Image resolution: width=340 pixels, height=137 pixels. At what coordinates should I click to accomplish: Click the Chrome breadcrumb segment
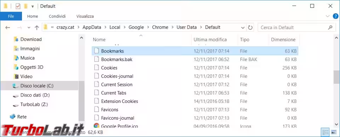[160, 27]
